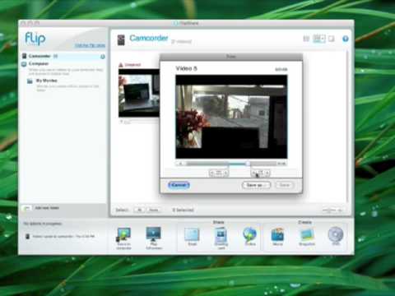
Task: Click the trim start handle on the slider
Action: point(229,164)
